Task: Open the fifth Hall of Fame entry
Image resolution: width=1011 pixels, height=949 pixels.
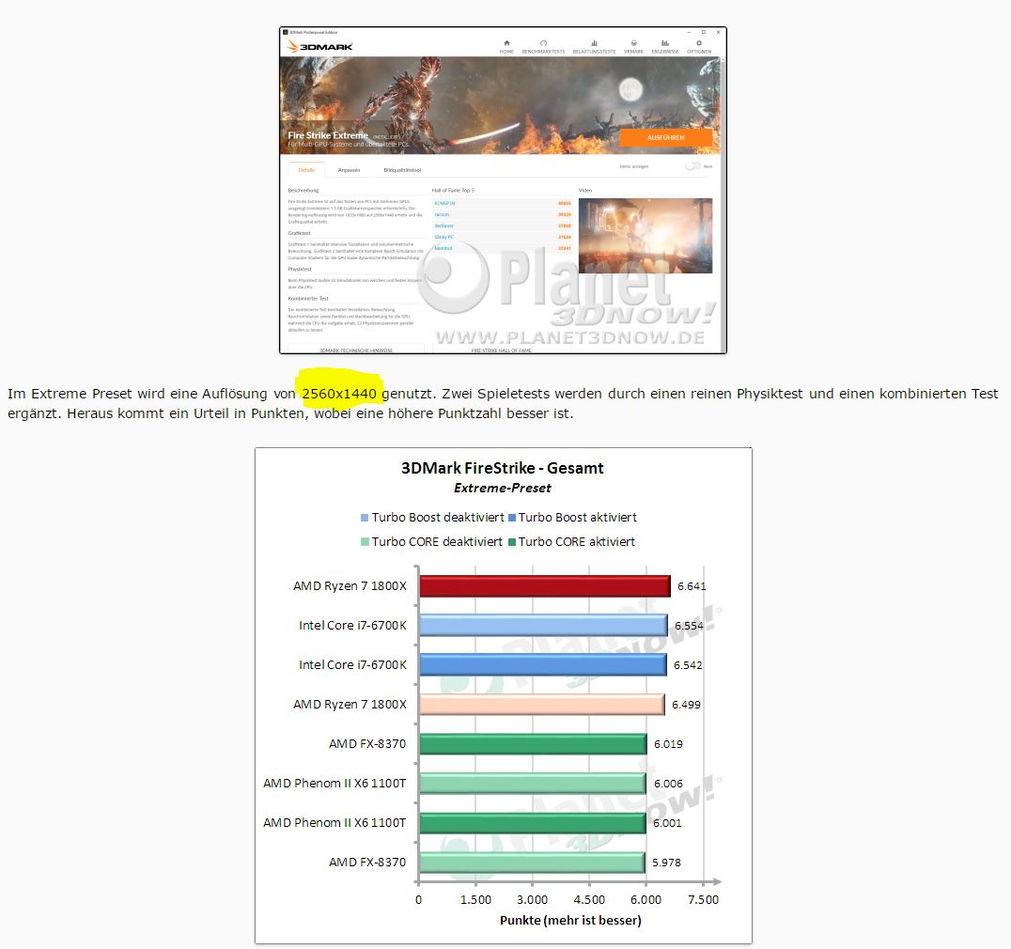Action: coord(503,248)
